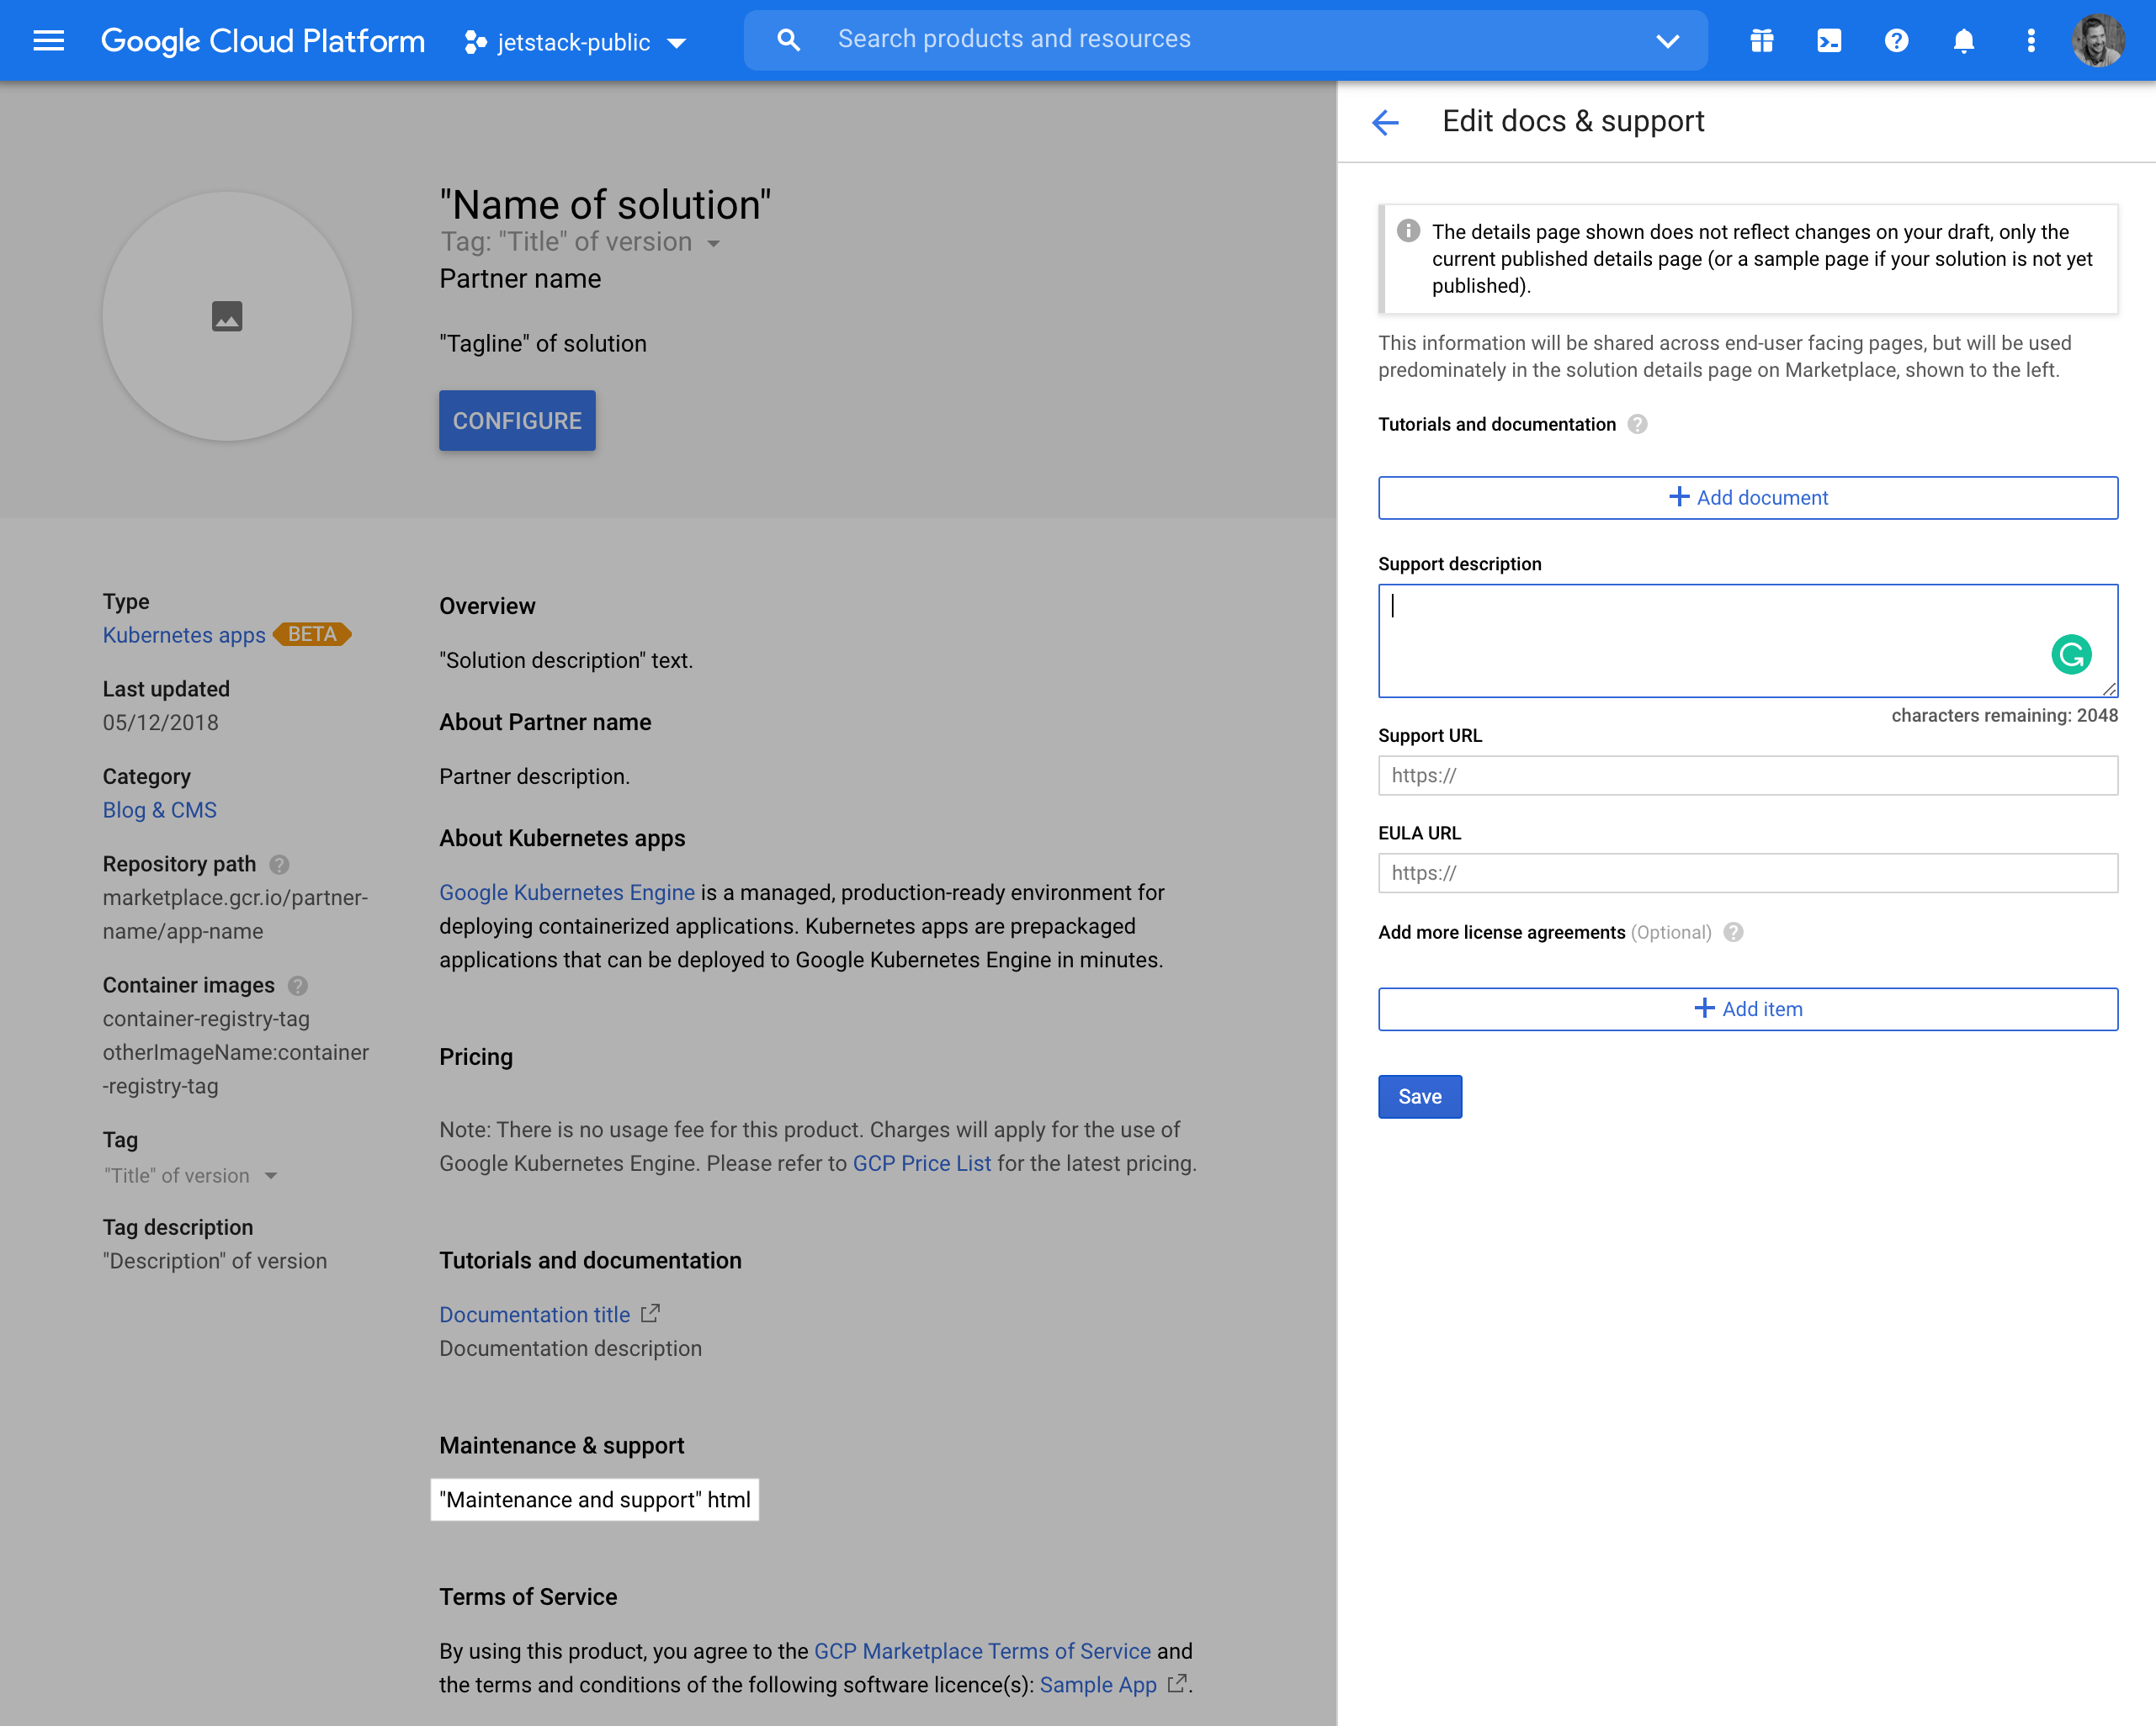Save the docs and support changes

[x=1420, y=1096]
